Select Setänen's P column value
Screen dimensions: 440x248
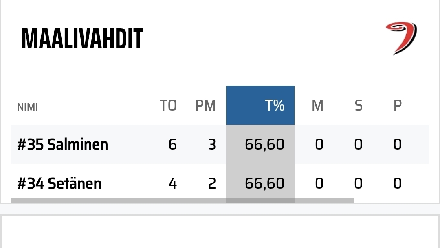pyautogui.click(x=397, y=183)
